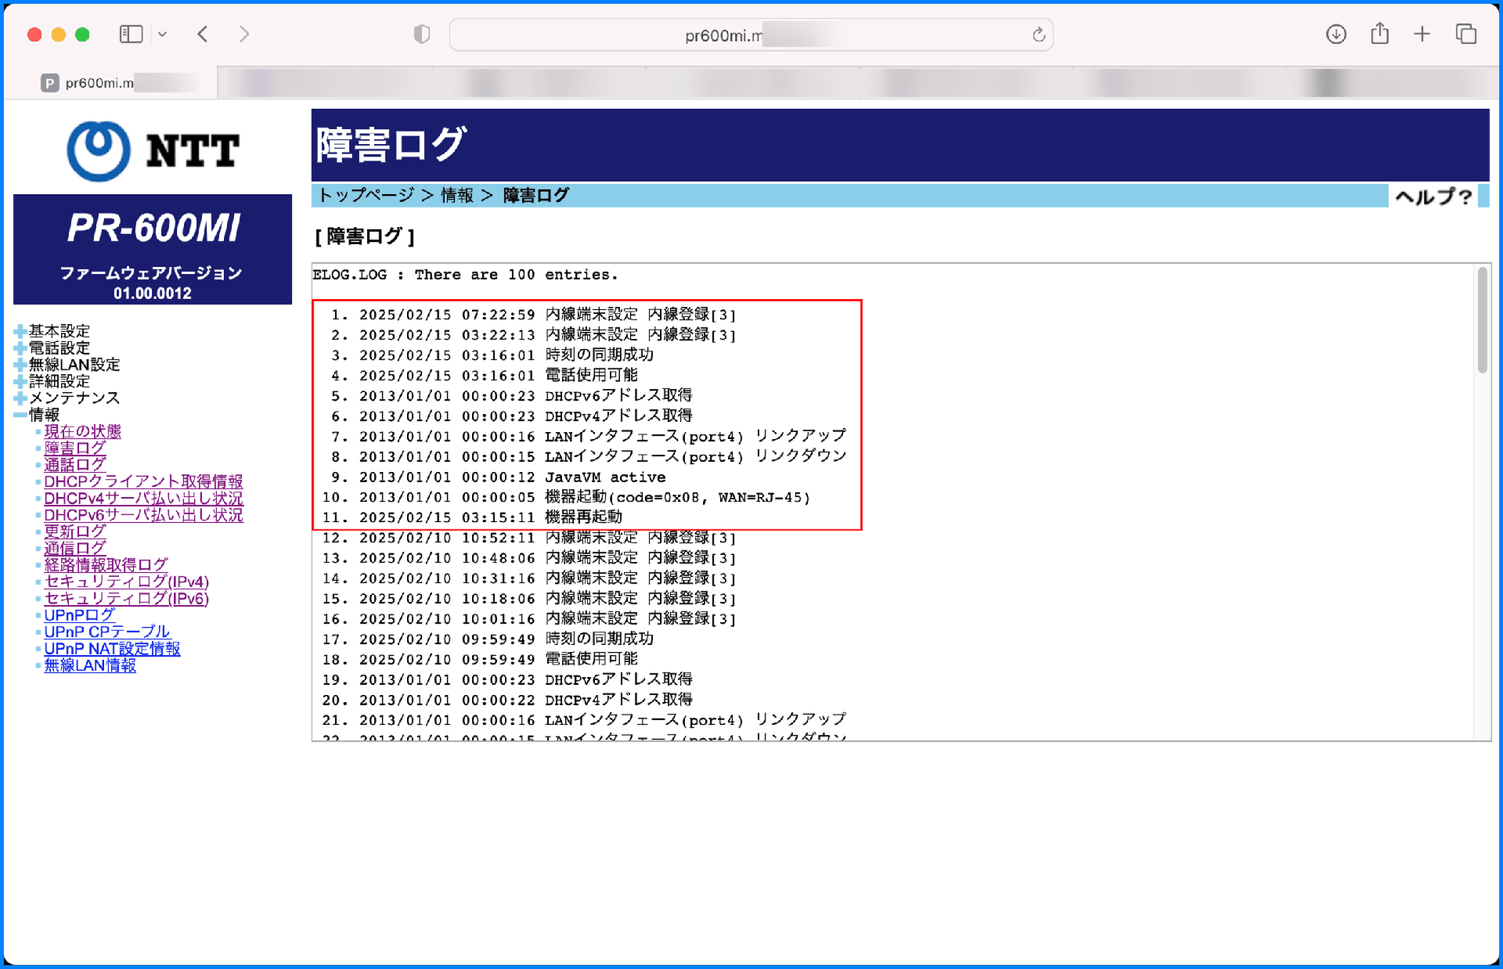The width and height of the screenshot is (1503, 969).
Task: Open セキュリティログ(IPv6) link
Action: (x=127, y=598)
